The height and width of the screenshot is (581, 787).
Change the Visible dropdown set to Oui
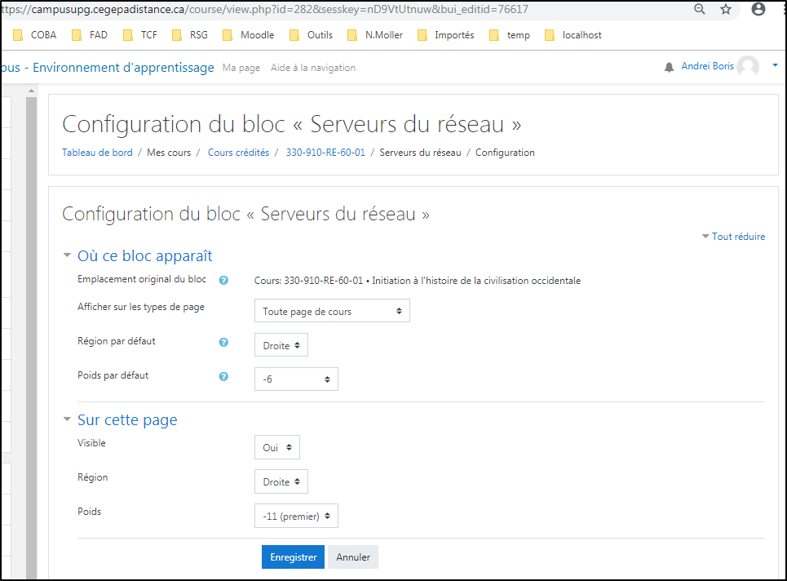click(277, 448)
